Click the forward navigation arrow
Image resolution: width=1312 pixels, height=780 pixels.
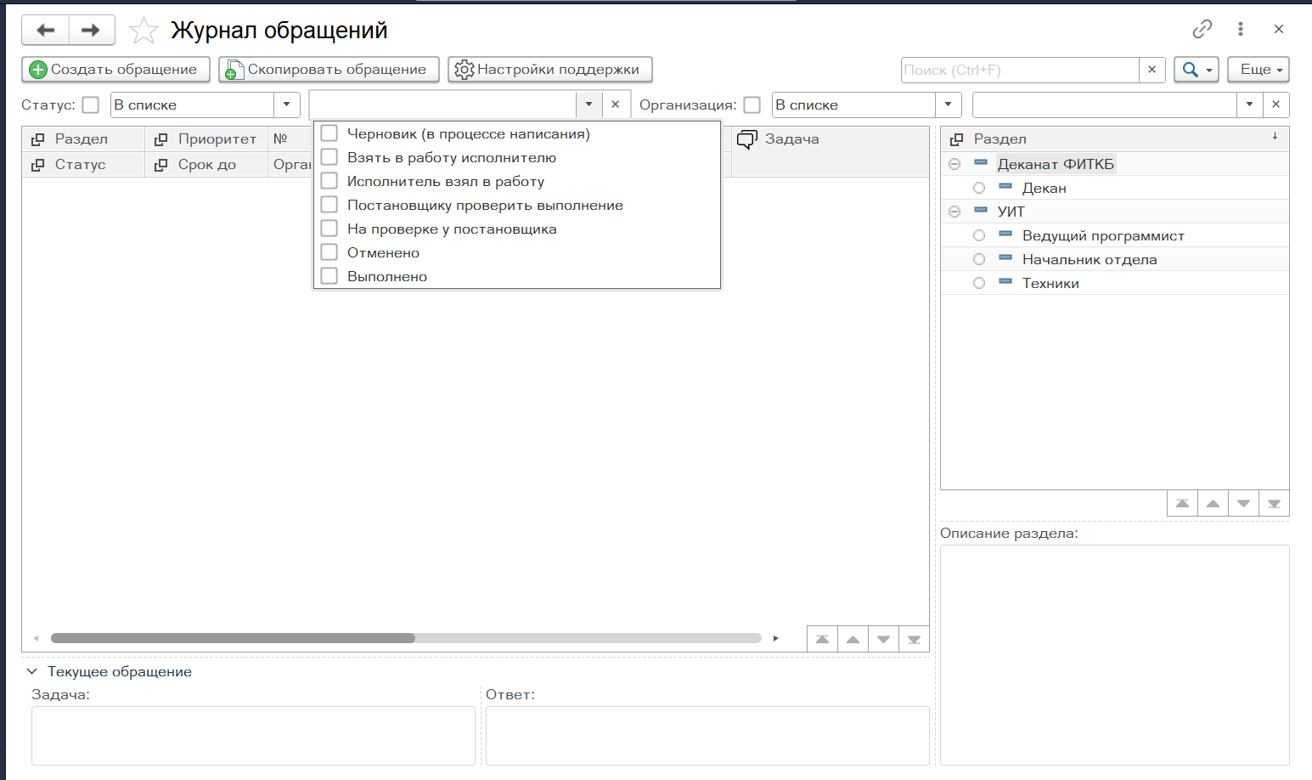pyautogui.click(x=91, y=31)
